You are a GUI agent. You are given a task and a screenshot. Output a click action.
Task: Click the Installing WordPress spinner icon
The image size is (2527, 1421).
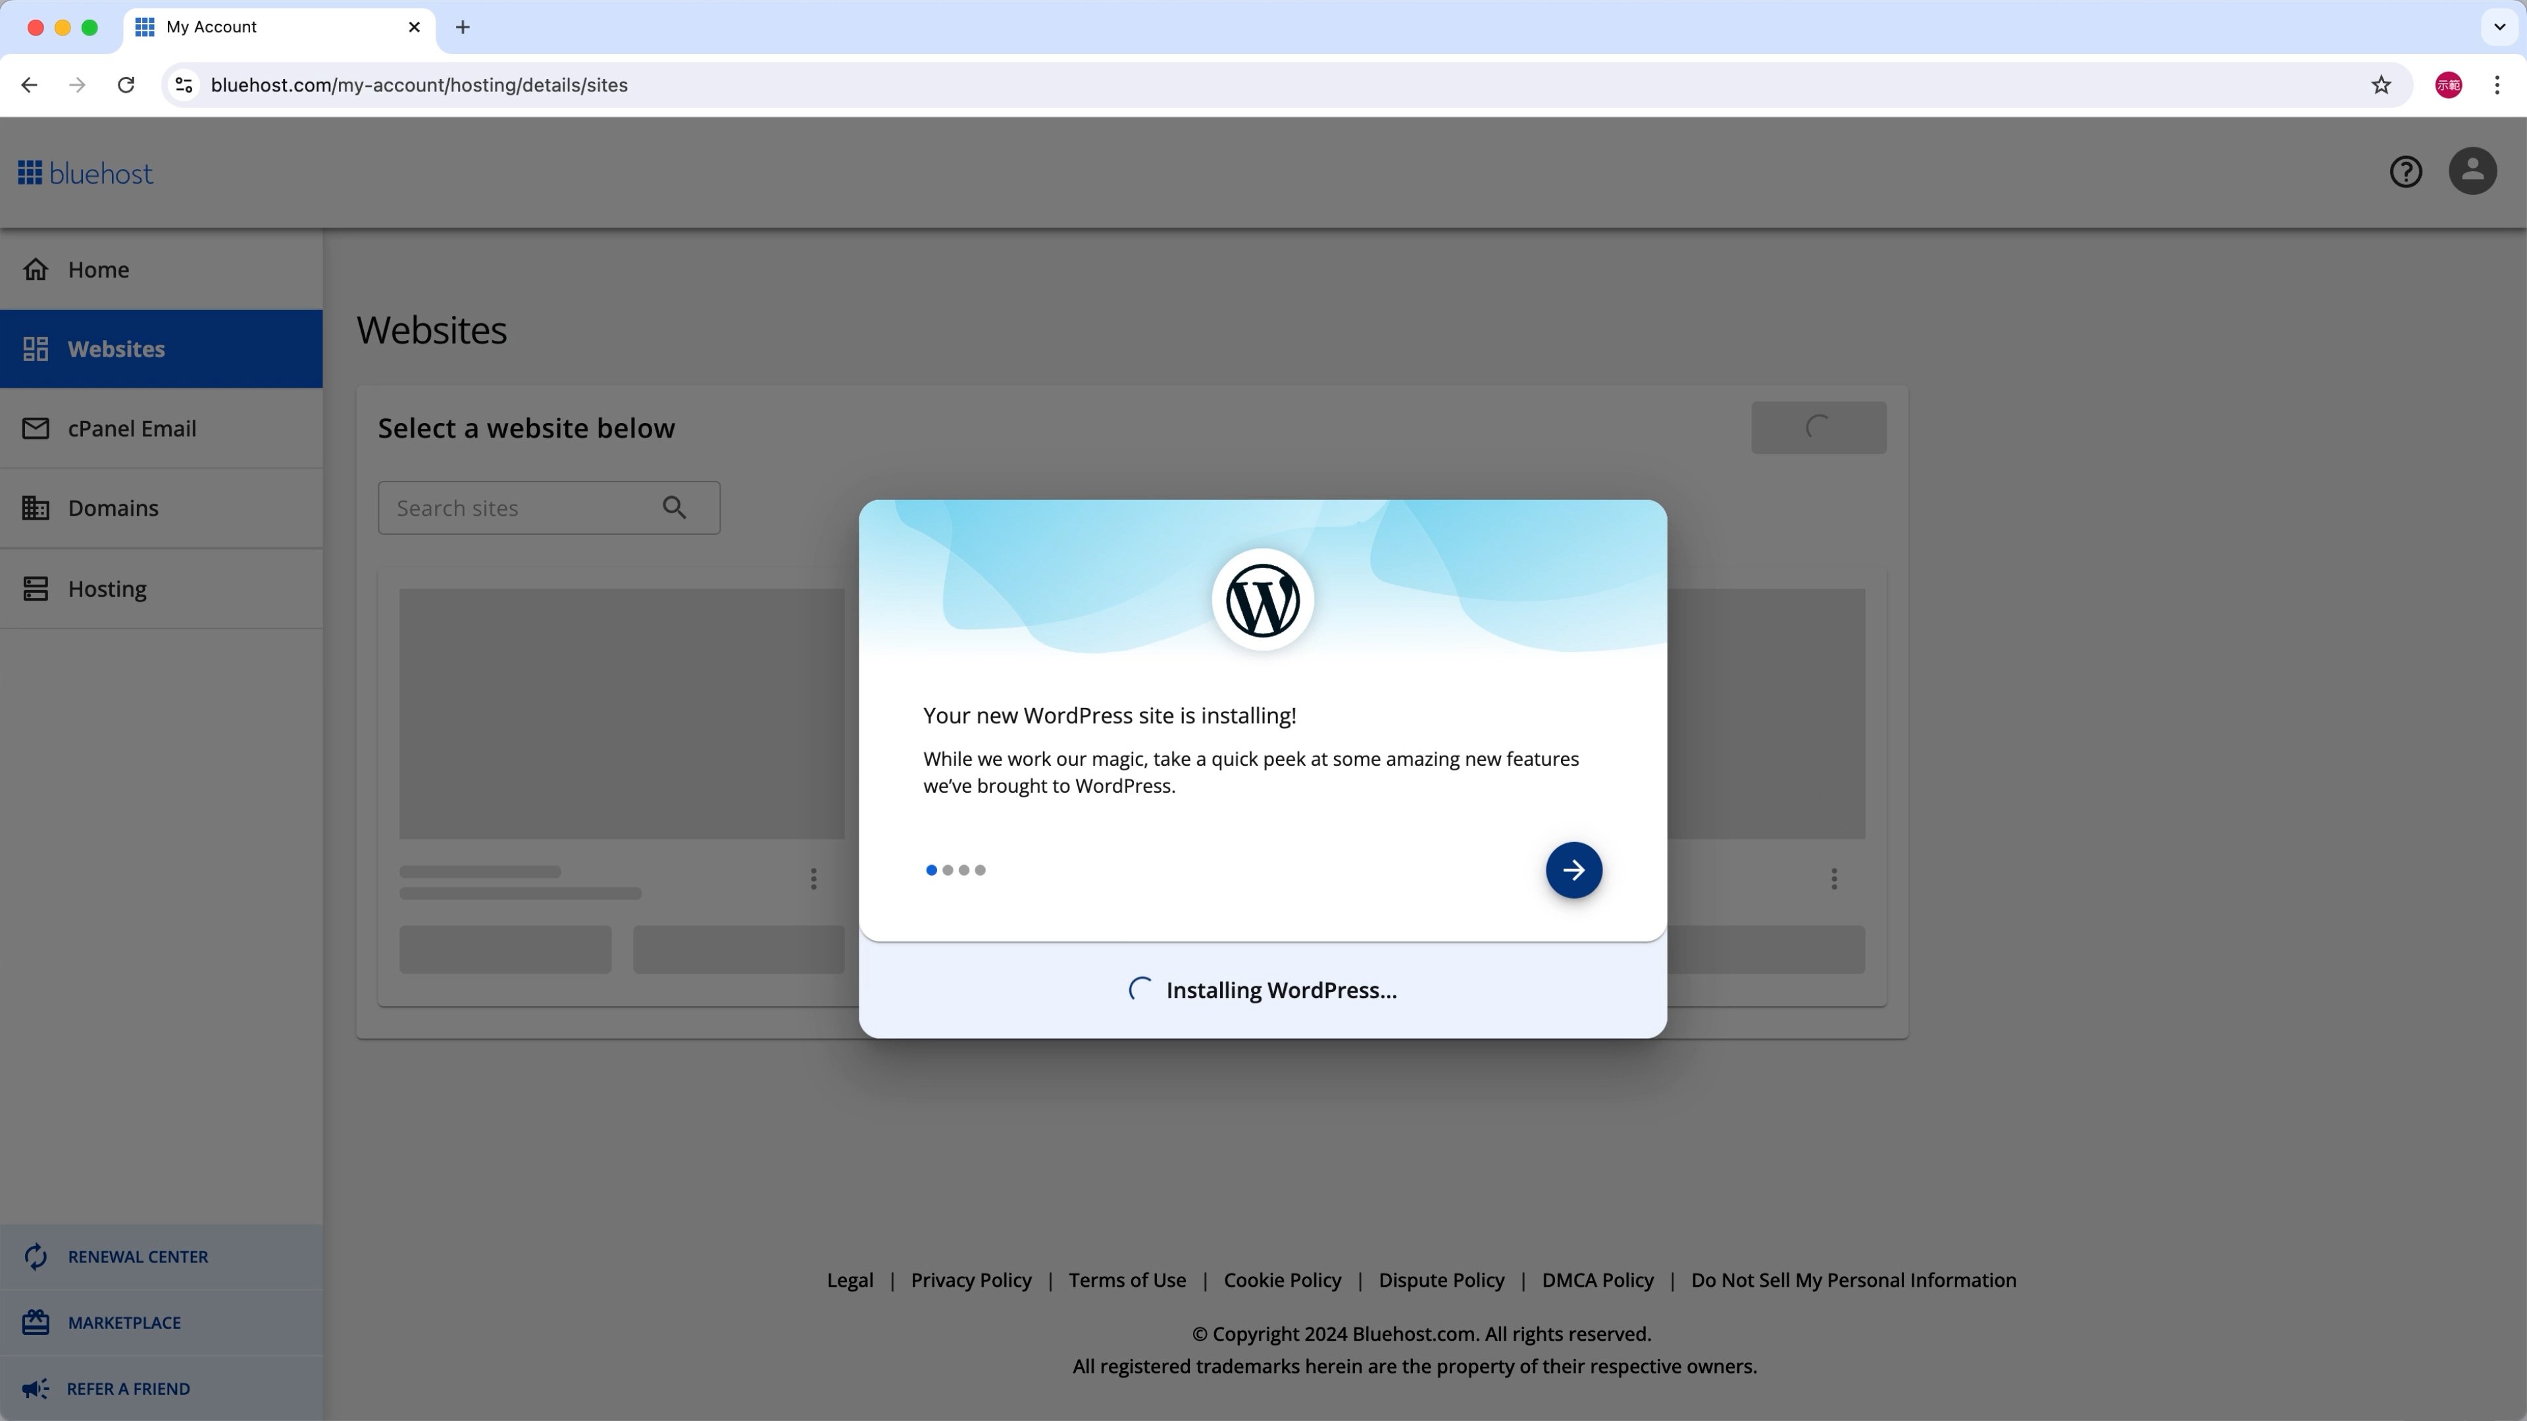(x=1140, y=989)
